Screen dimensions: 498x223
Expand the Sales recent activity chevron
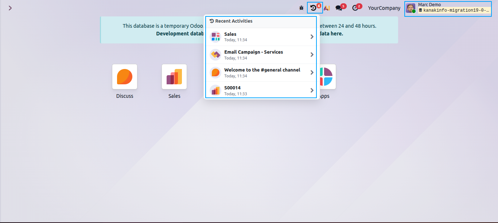(312, 36)
